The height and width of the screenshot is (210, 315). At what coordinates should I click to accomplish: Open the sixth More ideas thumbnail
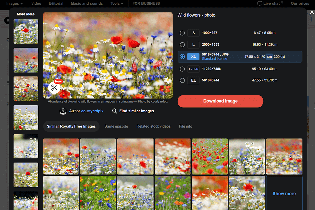coord(26,175)
